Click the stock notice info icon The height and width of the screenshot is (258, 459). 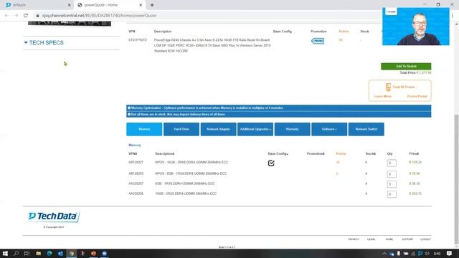point(129,115)
